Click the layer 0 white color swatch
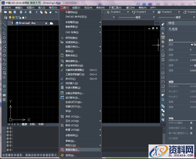This screenshot has height=159, width=196. [x=23, y=18]
